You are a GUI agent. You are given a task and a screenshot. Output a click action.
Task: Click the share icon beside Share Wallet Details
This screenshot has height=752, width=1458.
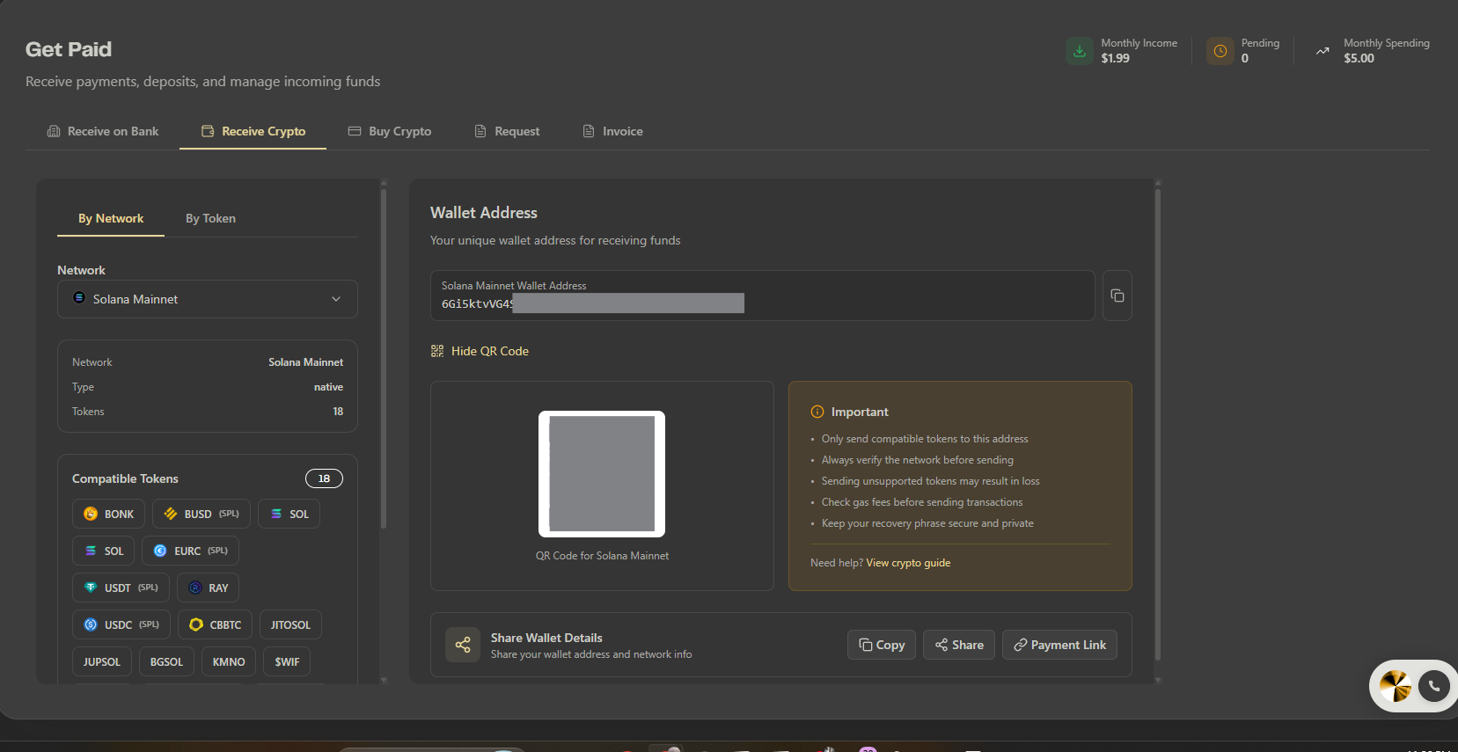click(463, 645)
